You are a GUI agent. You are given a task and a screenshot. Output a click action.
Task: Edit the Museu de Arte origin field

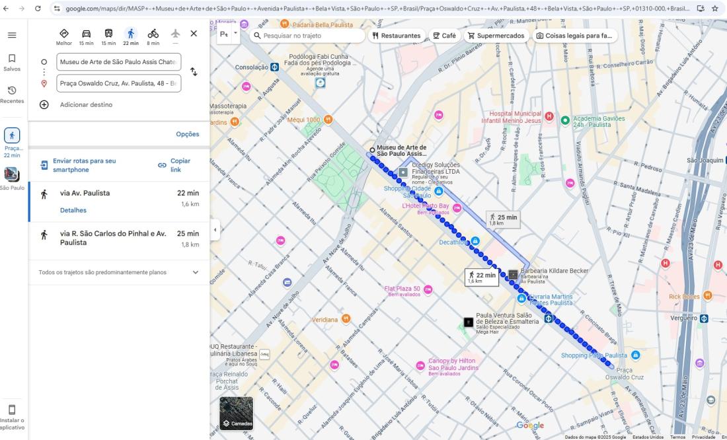[119, 62]
